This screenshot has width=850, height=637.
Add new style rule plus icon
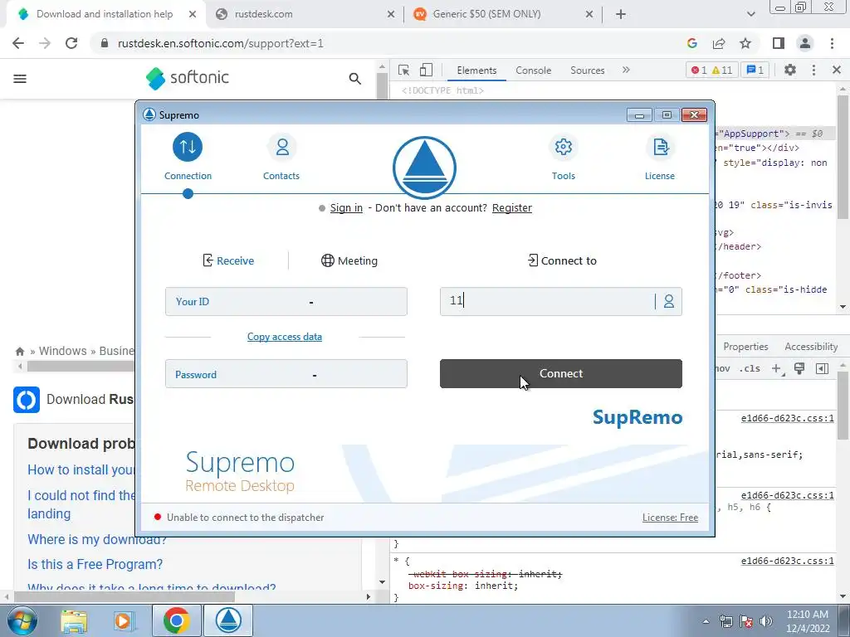(777, 369)
